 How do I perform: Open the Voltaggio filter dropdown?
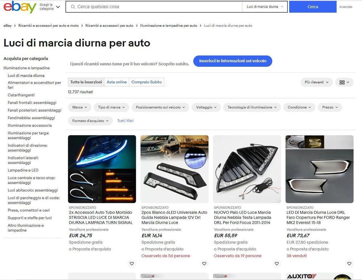point(206,107)
